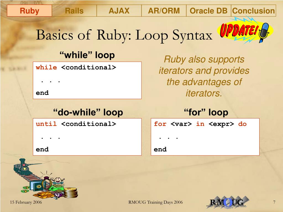Screen dimensions: 283x212
Task: Open the Ruby navigation tab
Action: (29, 11)
